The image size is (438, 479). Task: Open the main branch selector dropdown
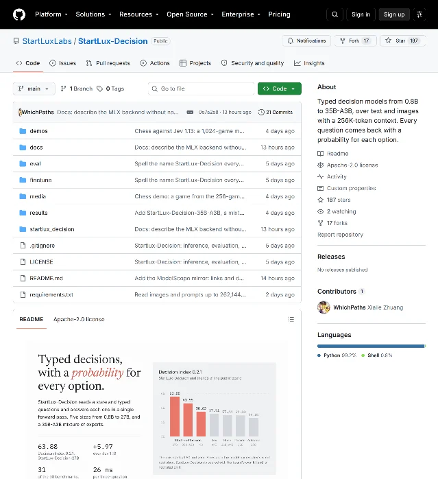[34, 89]
